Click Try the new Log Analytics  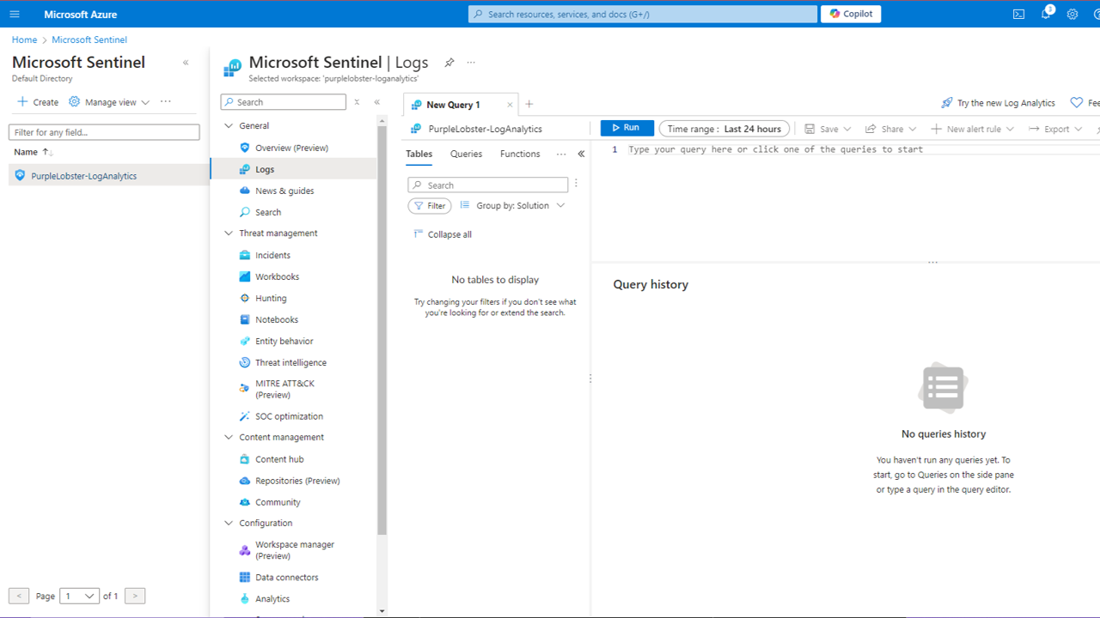(998, 103)
